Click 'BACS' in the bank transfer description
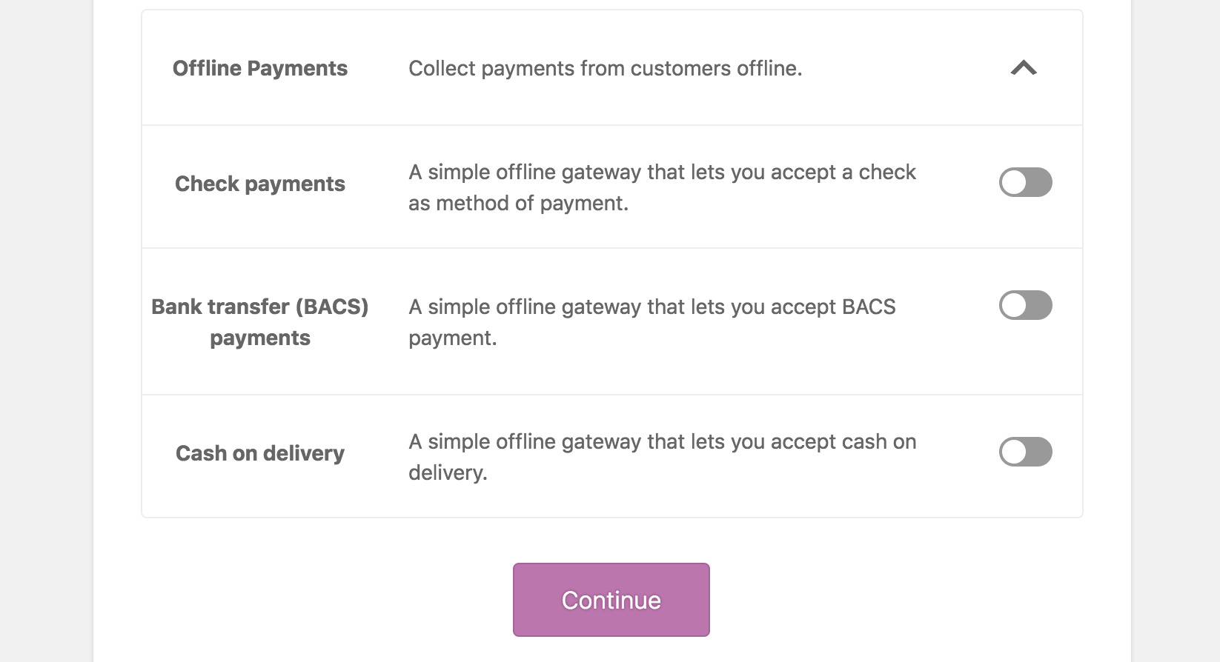The image size is (1220, 662). pyautogui.click(x=868, y=307)
